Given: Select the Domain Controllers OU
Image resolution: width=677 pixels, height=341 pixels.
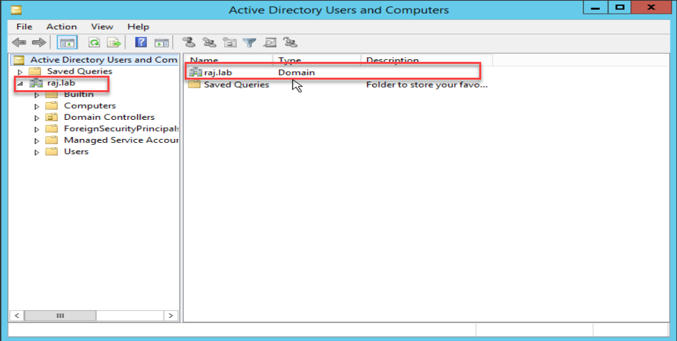Looking at the screenshot, I should tap(109, 117).
